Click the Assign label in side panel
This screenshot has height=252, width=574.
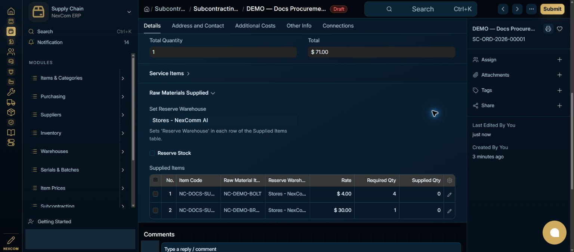(x=489, y=60)
